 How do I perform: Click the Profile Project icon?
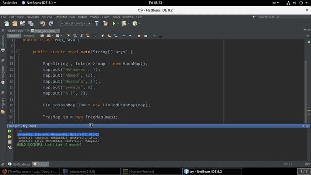(x=135, y=24)
